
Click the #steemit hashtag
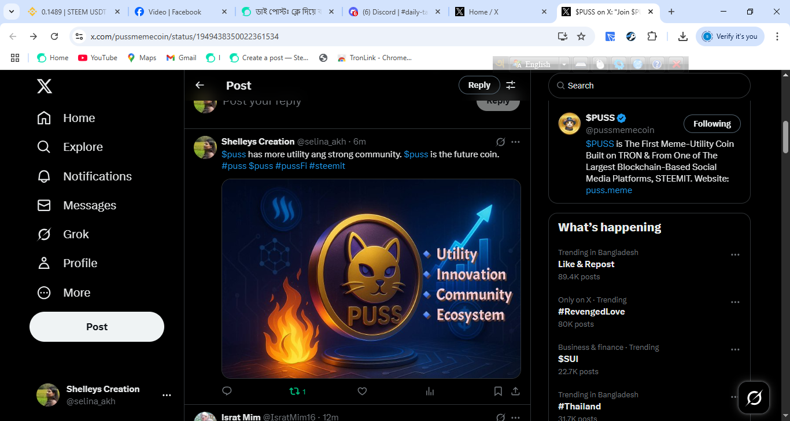click(327, 166)
